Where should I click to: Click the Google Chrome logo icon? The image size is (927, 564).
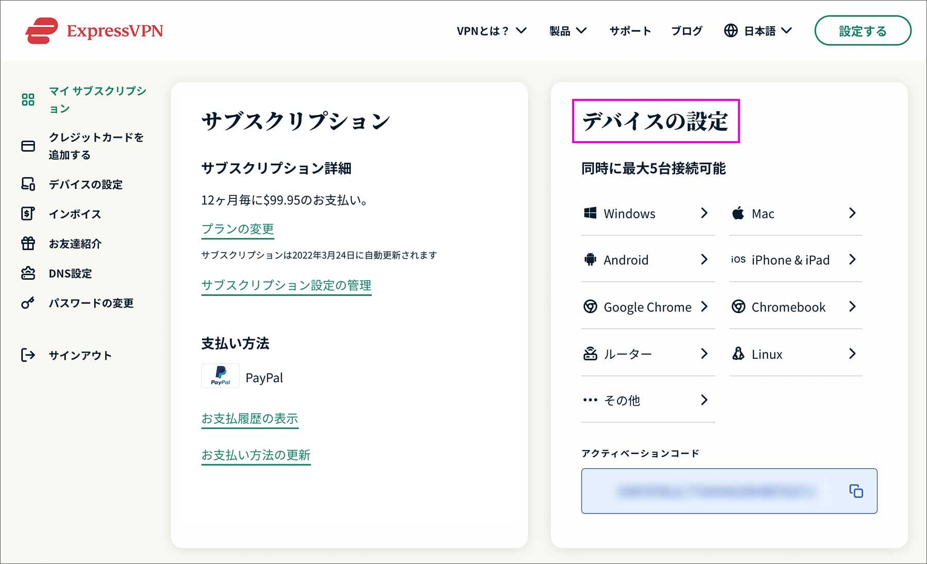tap(590, 306)
